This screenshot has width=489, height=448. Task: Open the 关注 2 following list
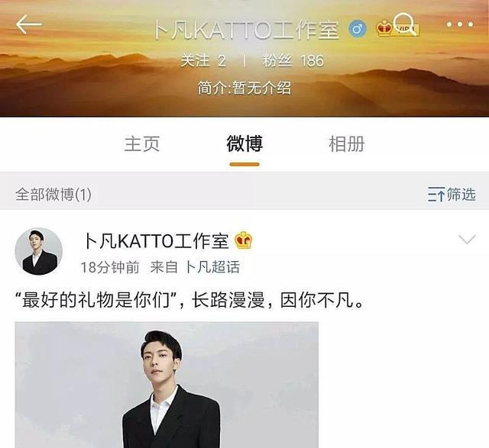[203, 60]
